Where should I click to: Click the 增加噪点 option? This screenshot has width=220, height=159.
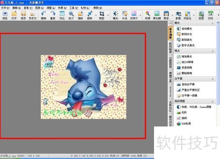tap(184, 57)
